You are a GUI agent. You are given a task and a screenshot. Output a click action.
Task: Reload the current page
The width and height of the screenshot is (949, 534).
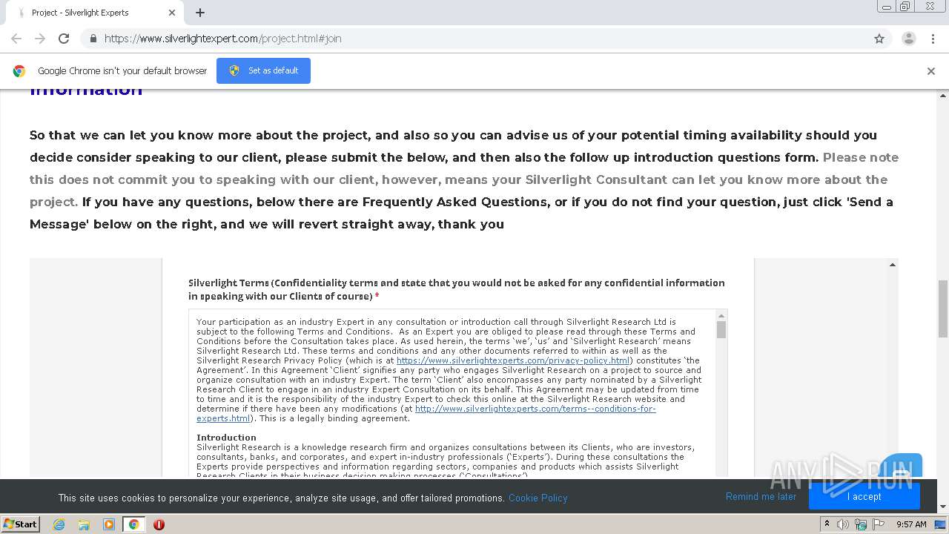(64, 39)
